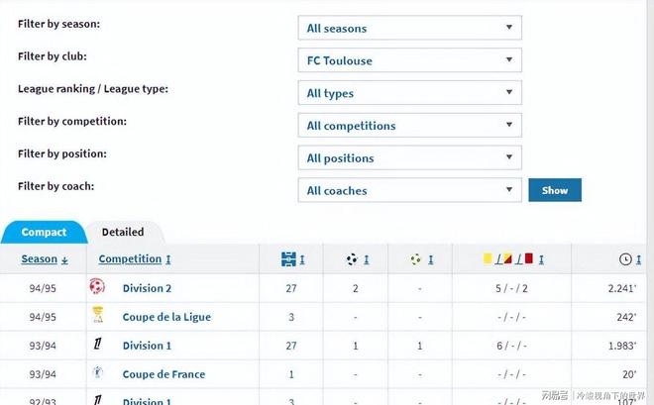Click the Coupe de la Ligue trophy icon
The width and height of the screenshot is (654, 405).
click(97, 316)
